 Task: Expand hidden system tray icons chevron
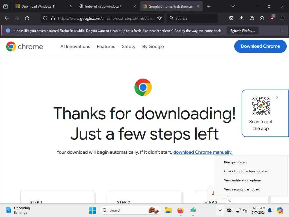point(220,210)
